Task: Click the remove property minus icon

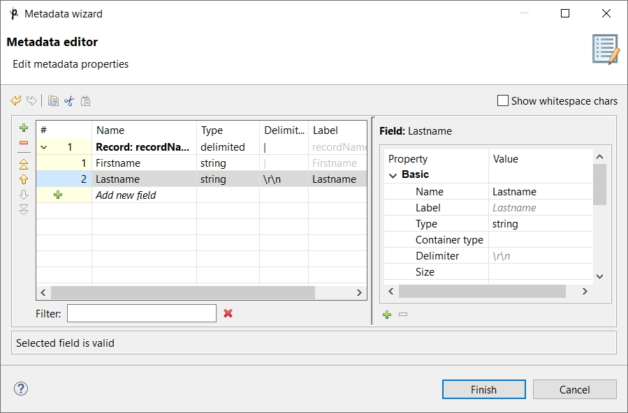Action: [x=403, y=315]
